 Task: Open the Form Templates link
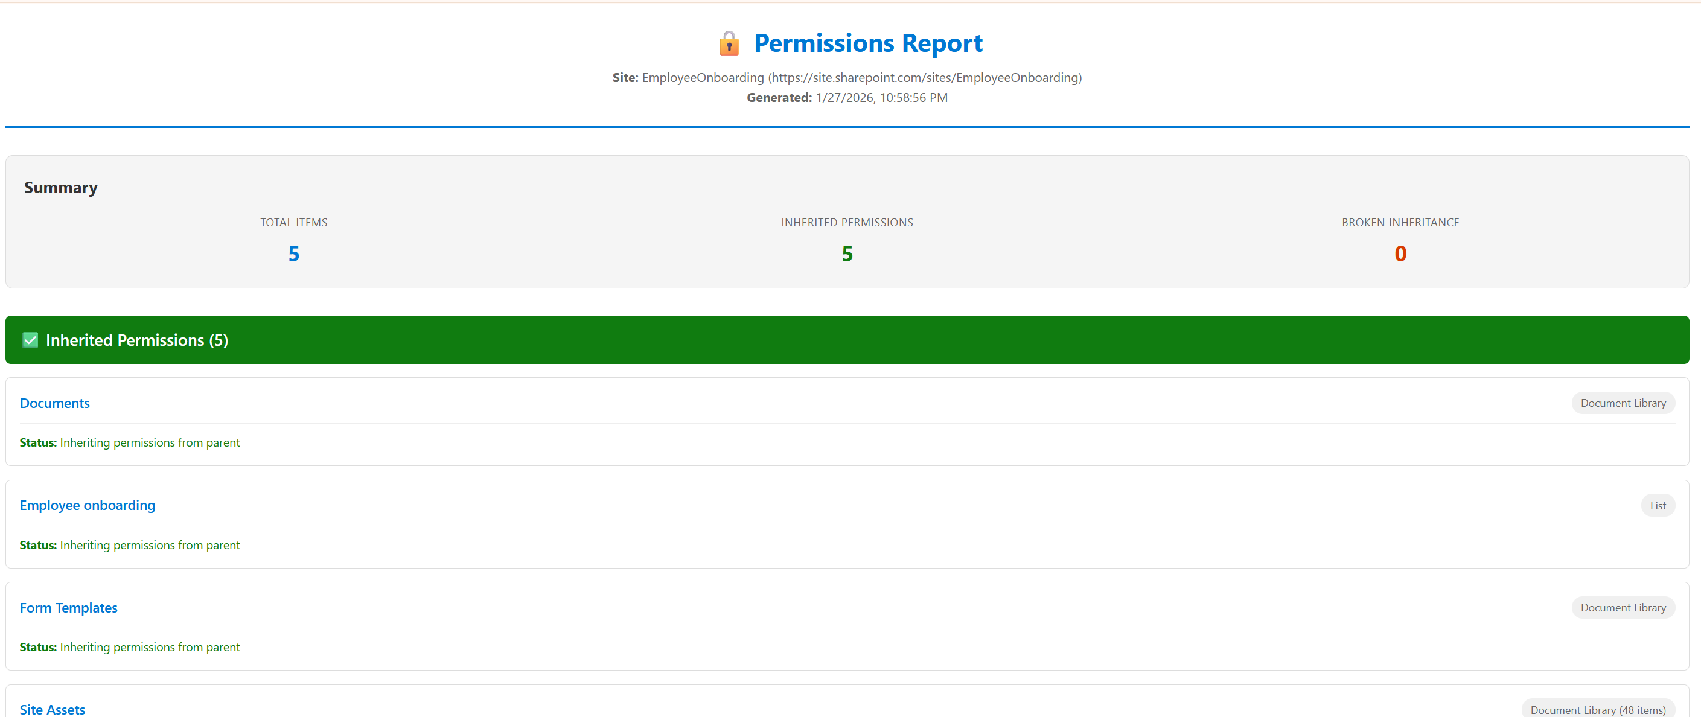click(x=68, y=607)
